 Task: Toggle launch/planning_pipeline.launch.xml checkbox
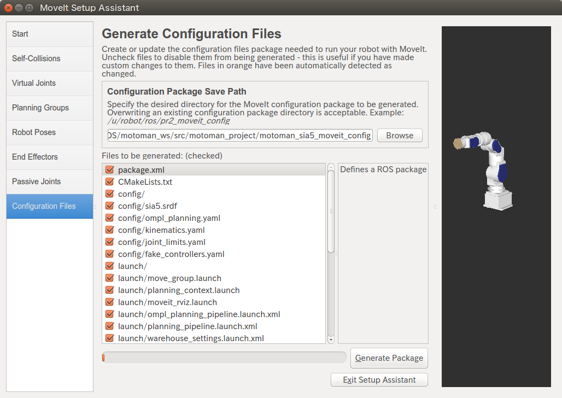(x=110, y=326)
